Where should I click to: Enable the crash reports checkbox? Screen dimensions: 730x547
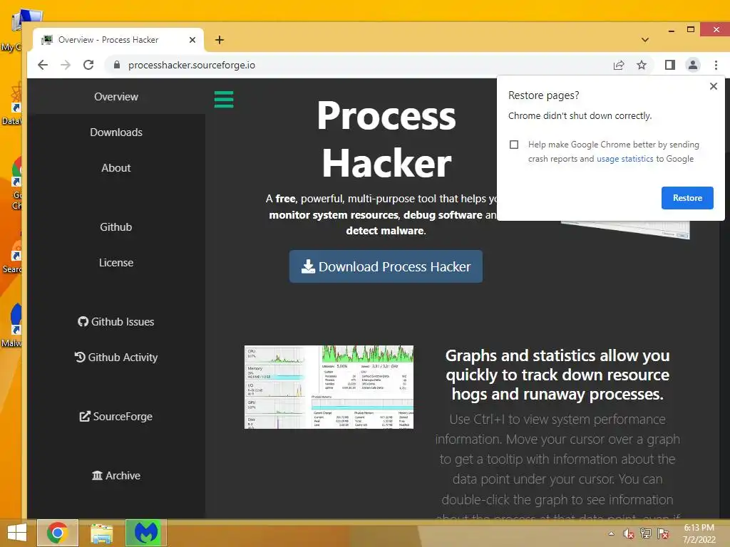[514, 145]
